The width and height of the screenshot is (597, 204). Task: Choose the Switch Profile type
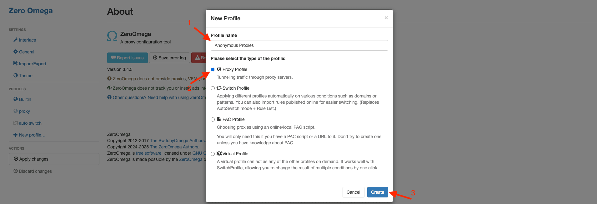pyautogui.click(x=213, y=88)
